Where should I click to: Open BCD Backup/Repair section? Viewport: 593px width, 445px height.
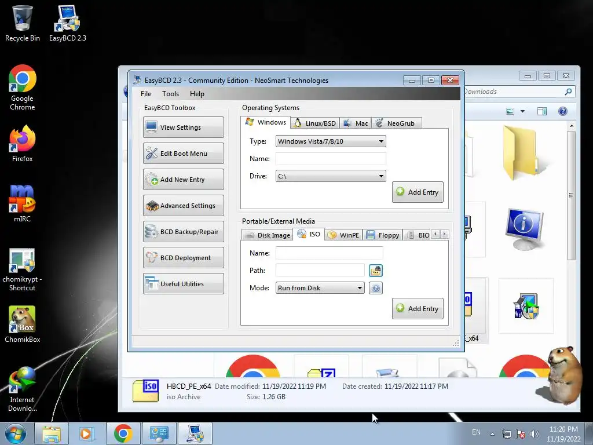[184, 232]
